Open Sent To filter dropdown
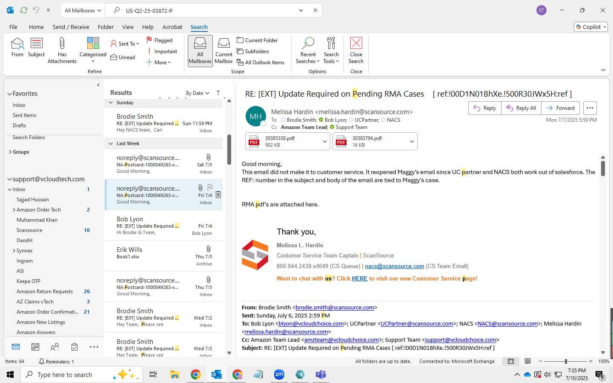Image resolution: width=613 pixels, height=383 pixels. 125,43
